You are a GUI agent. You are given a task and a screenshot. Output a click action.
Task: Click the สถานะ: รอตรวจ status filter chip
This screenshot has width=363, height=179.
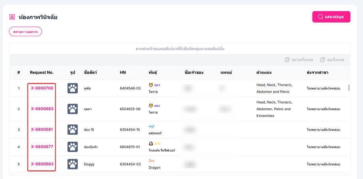(x=25, y=32)
